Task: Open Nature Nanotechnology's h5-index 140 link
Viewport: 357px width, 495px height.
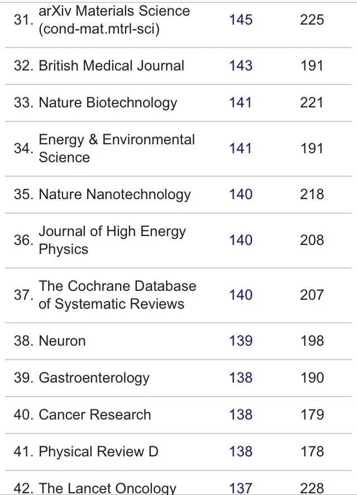Action: (x=241, y=195)
